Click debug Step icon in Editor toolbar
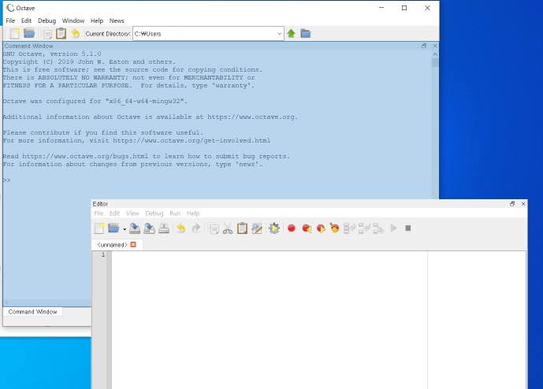The width and height of the screenshot is (543, 389). pos(349,228)
